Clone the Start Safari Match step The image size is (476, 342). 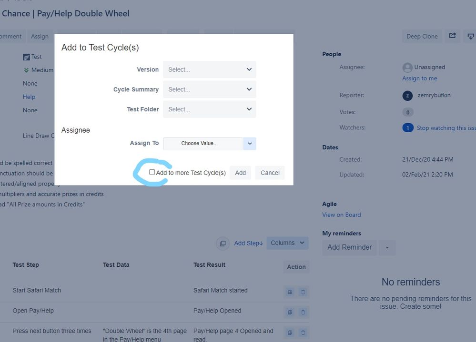click(290, 292)
